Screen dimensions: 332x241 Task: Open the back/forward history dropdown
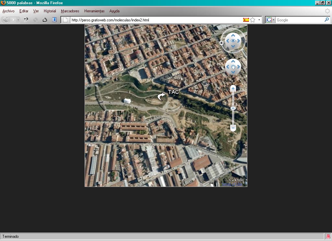[18, 20]
